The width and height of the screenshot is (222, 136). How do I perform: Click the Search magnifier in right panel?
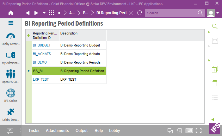[x=215, y=27]
